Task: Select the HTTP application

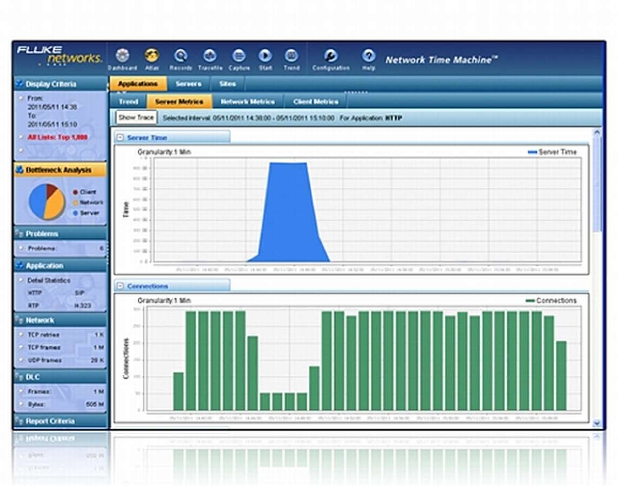Action: (35, 293)
